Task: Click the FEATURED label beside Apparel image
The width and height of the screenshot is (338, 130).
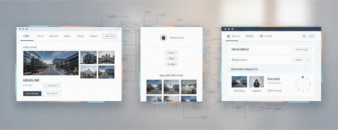Action: pos(274,79)
